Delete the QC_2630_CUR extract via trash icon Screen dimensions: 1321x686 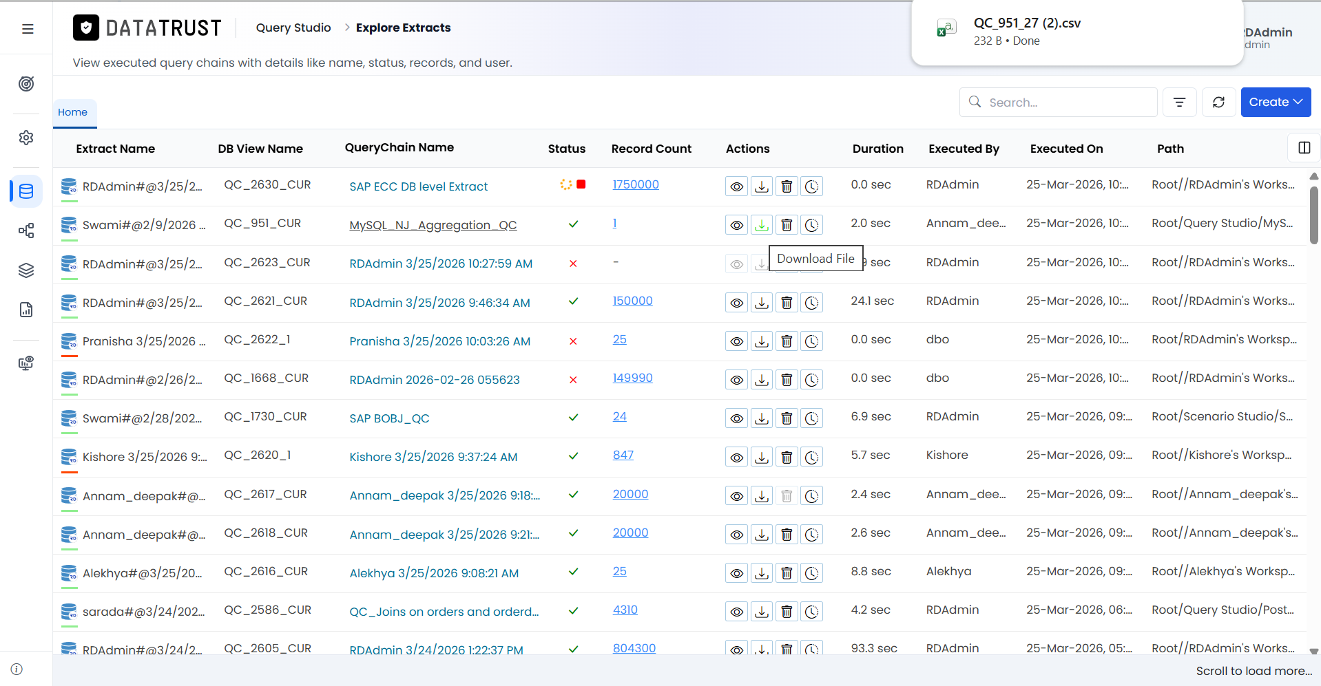point(787,186)
